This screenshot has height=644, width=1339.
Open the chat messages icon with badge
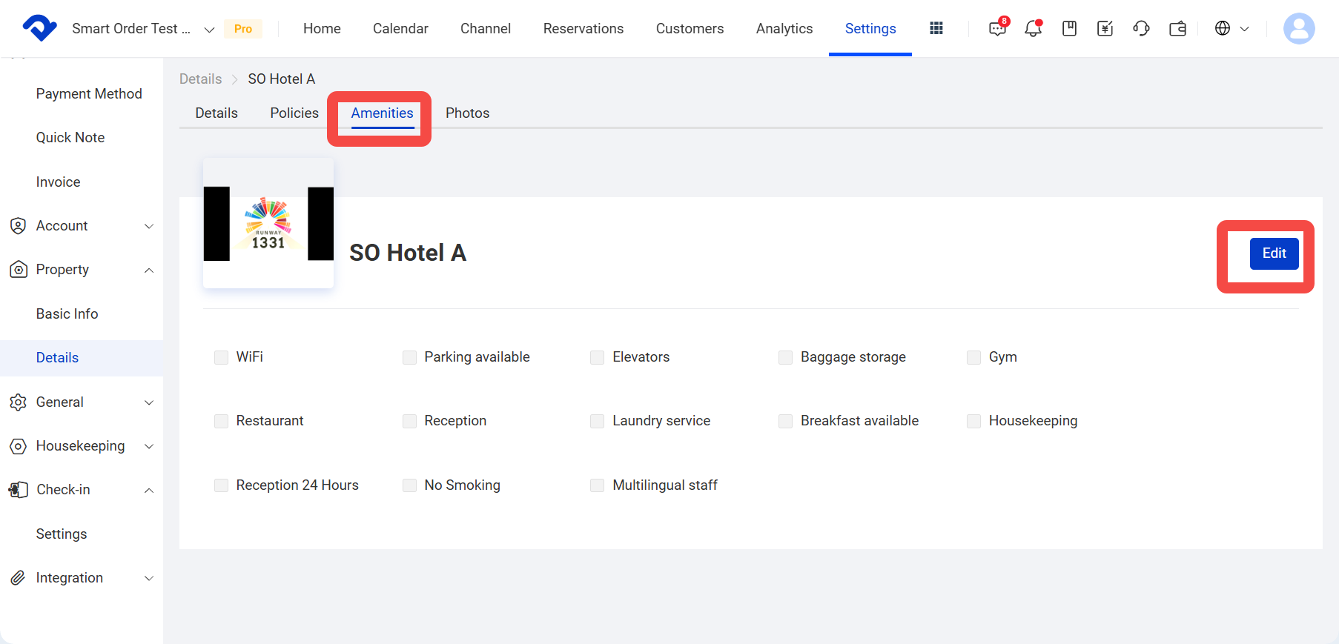point(998,28)
